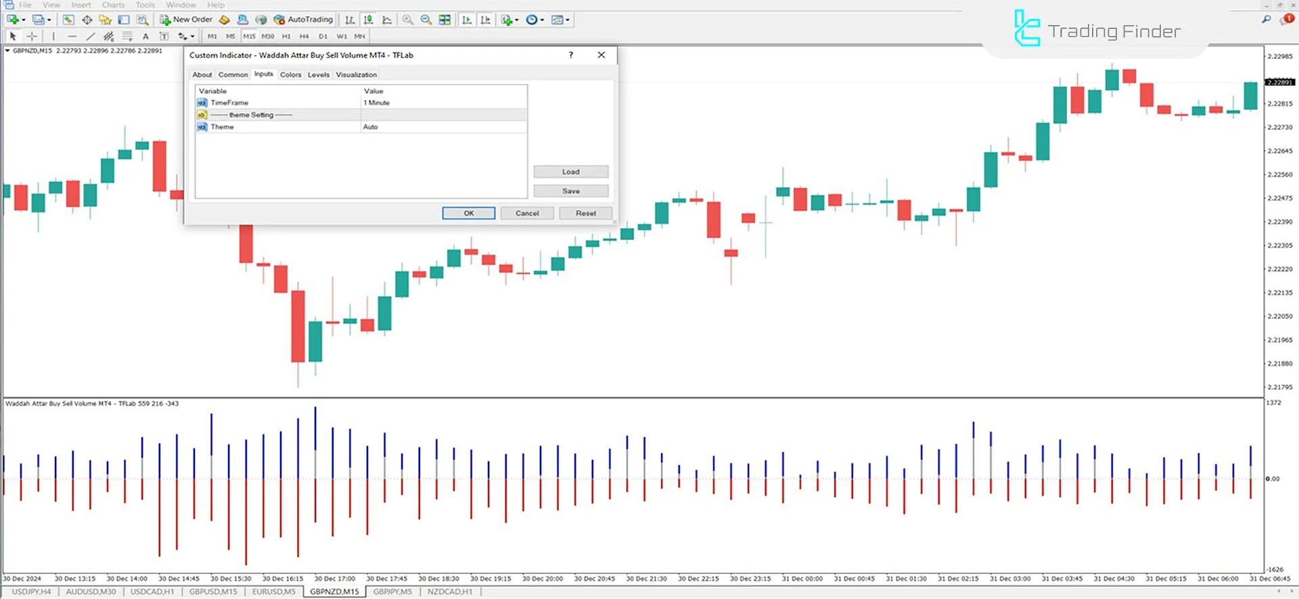Click the Indicators list icon
The width and height of the screenshot is (1299, 599).
pyautogui.click(x=507, y=20)
